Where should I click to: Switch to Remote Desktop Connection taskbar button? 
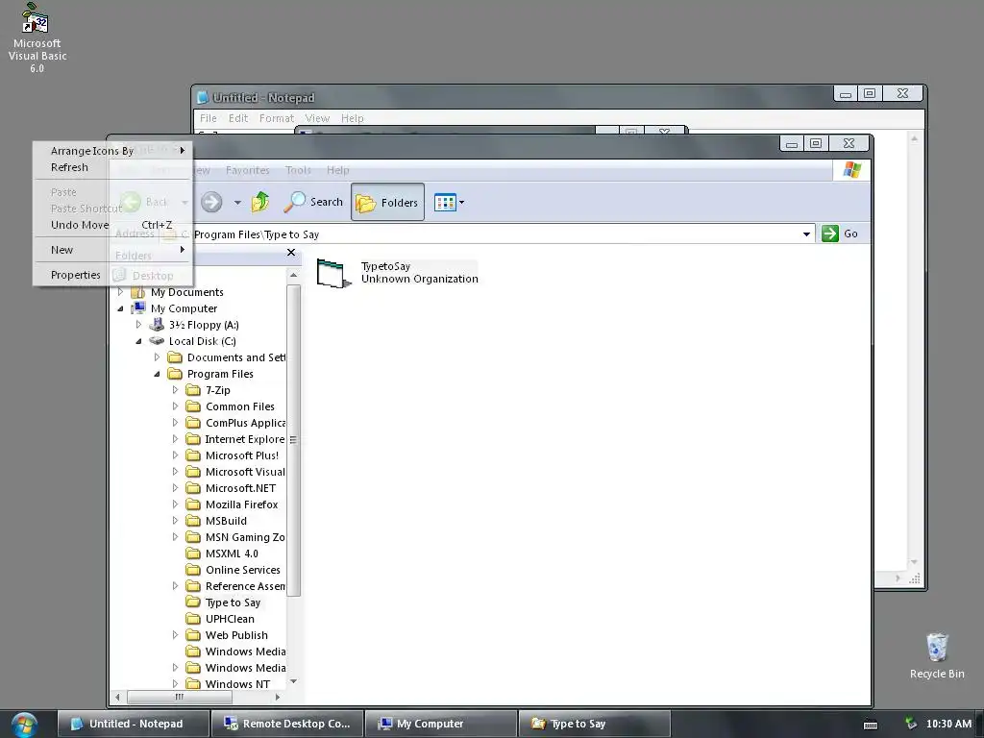(287, 724)
